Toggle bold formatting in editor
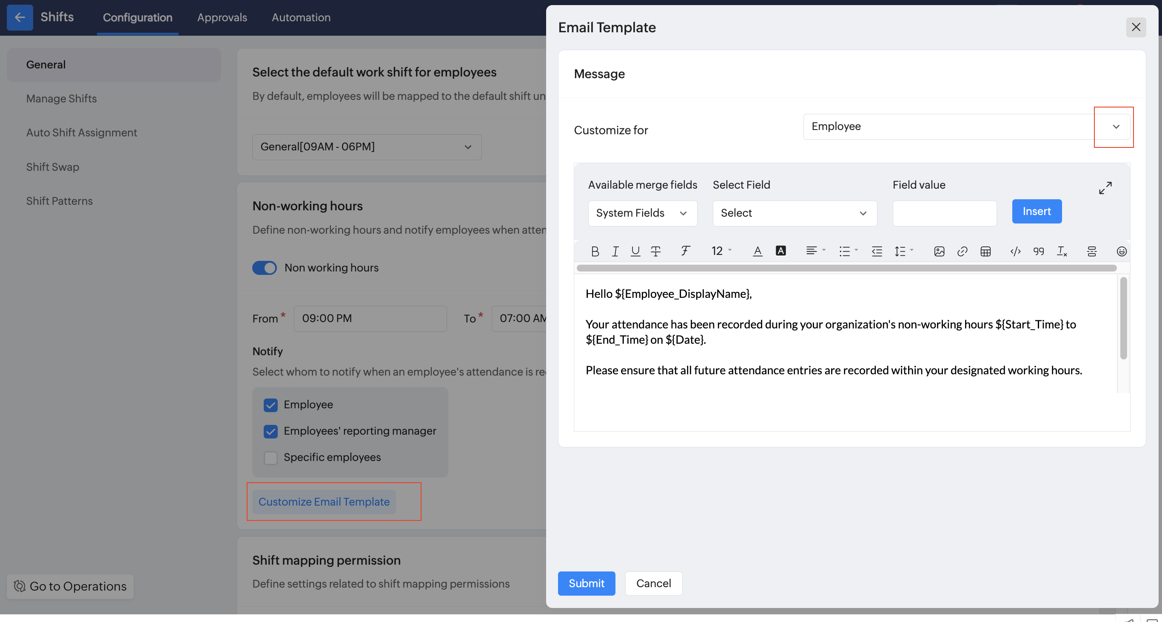This screenshot has width=1162, height=622. (x=595, y=251)
